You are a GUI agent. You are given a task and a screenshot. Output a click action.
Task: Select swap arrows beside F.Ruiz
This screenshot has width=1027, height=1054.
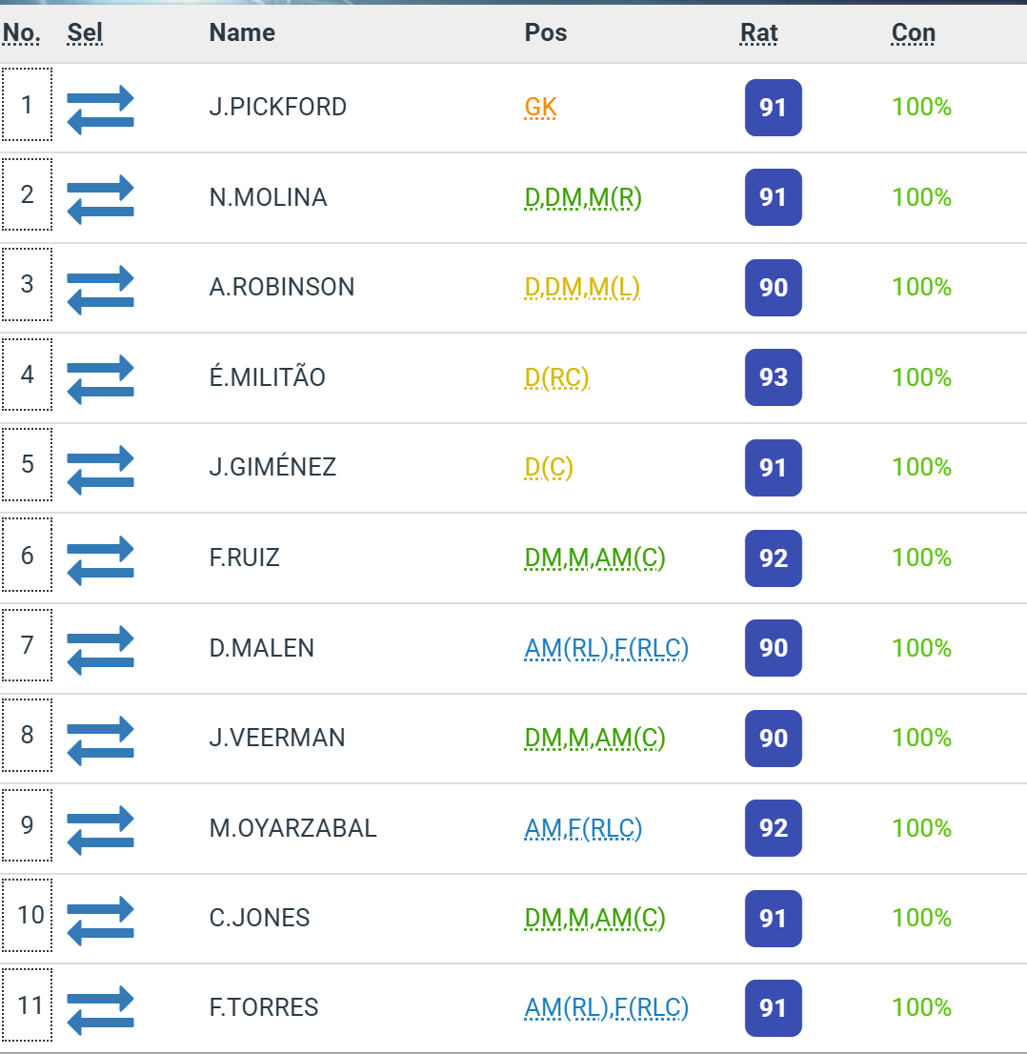(100, 558)
